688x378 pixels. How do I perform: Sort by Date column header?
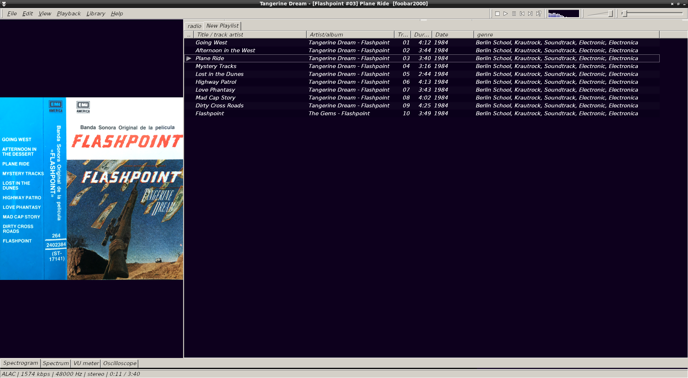pos(453,35)
